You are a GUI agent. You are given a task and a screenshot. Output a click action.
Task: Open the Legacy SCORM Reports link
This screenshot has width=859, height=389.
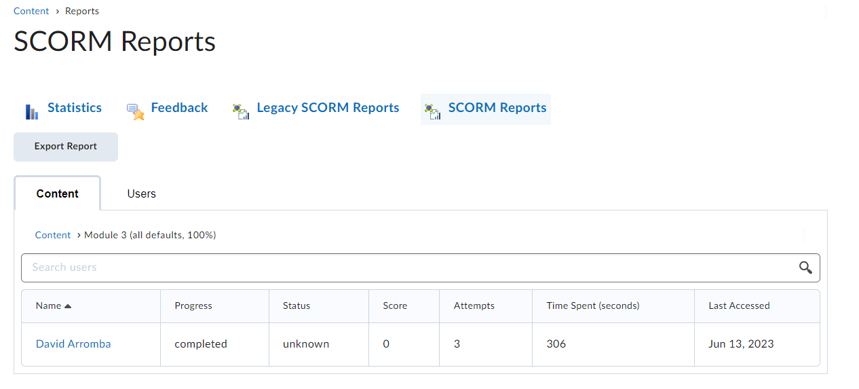pos(328,108)
